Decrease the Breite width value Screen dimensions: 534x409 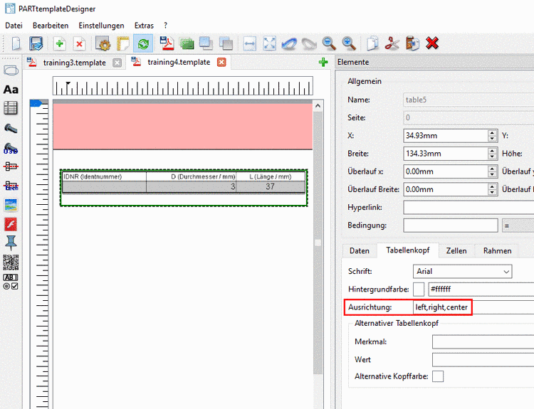(x=492, y=157)
